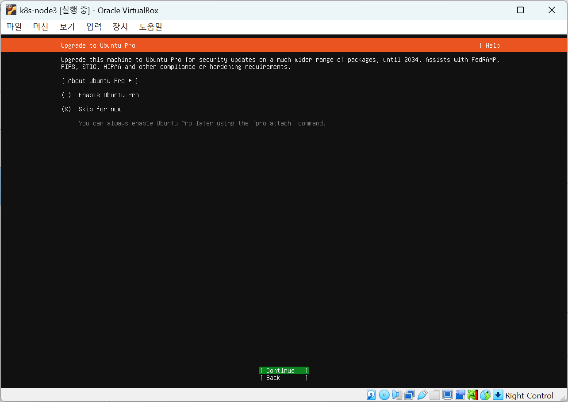Click the keyboard capture down-arrow icon
Viewport: 568px width, 402px height.
(x=498, y=395)
